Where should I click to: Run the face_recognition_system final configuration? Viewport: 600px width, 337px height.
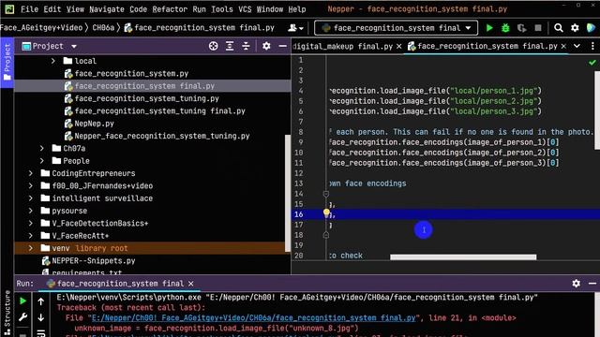[x=489, y=28]
